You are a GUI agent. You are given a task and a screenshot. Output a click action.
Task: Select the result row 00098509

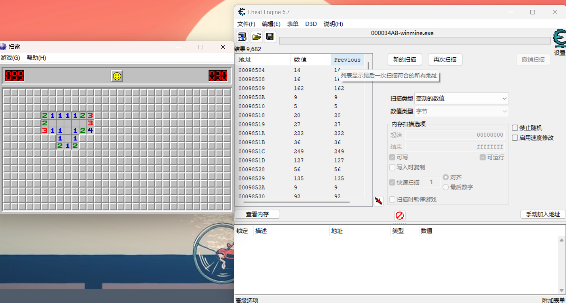point(300,88)
